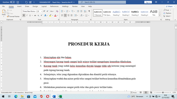Click Ribbon Display Options icon
The image size is (177, 99).
point(156,2)
